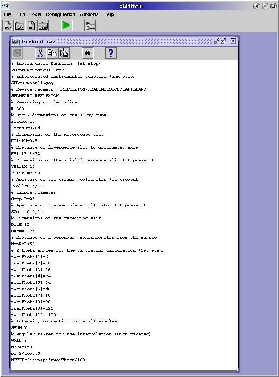This screenshot has height=377, width=279.
Task: Click the BGMNwin application icon in title bar
Action: 6,6
